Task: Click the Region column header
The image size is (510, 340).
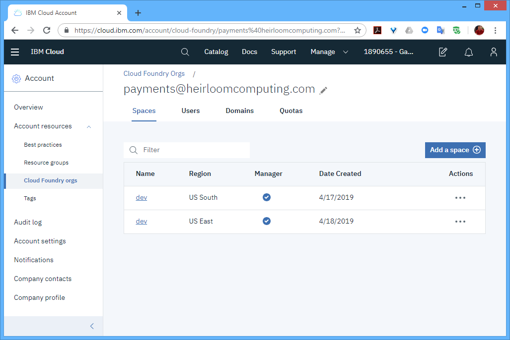Action: pos(200,174)
